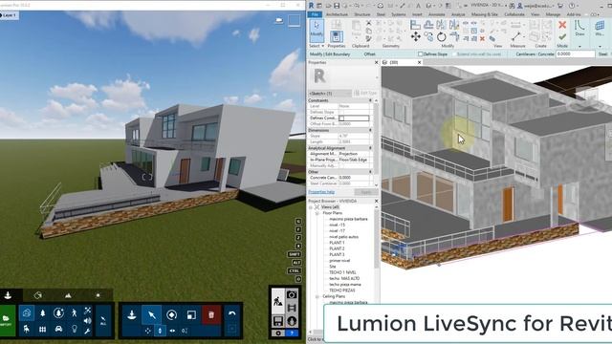The width and height of the screenshot is (612, 344).
Task: Open the Collaborate ribbon tab
Action: [x=514, y=14]
